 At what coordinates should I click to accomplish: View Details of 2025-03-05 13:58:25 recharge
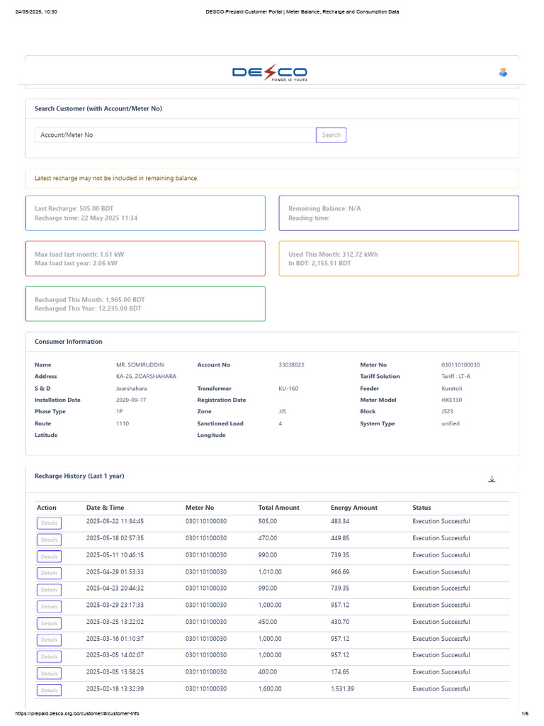(49, 674)
